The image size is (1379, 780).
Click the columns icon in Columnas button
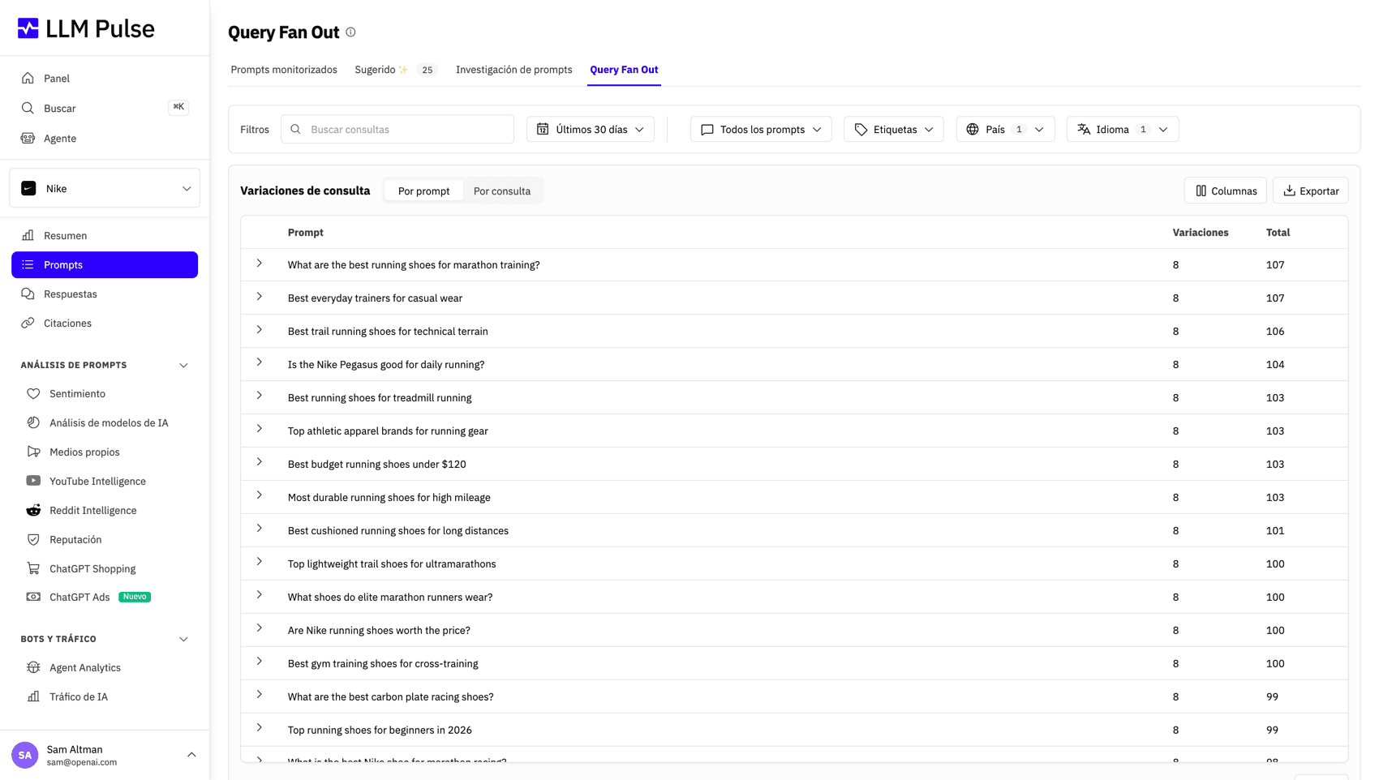(x=1201, y=191)
